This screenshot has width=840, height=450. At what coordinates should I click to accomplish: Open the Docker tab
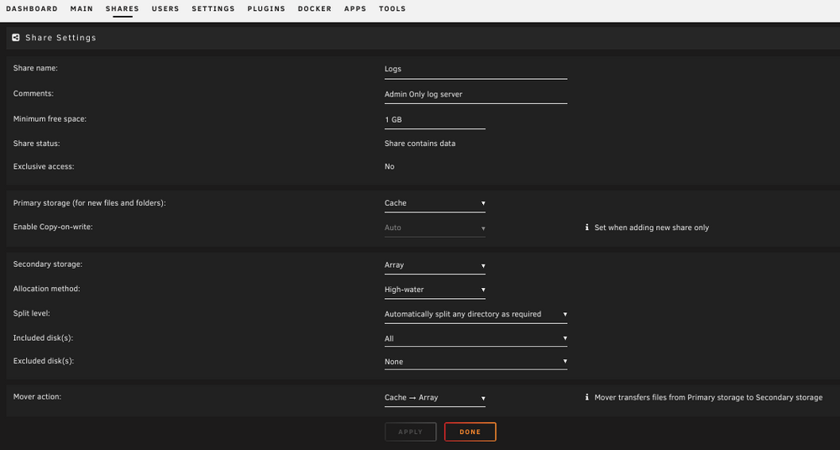[x=314, y=8]
